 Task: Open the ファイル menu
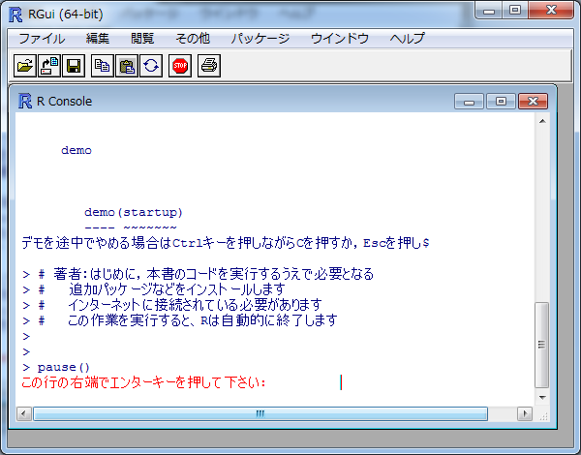coord(42,39)
